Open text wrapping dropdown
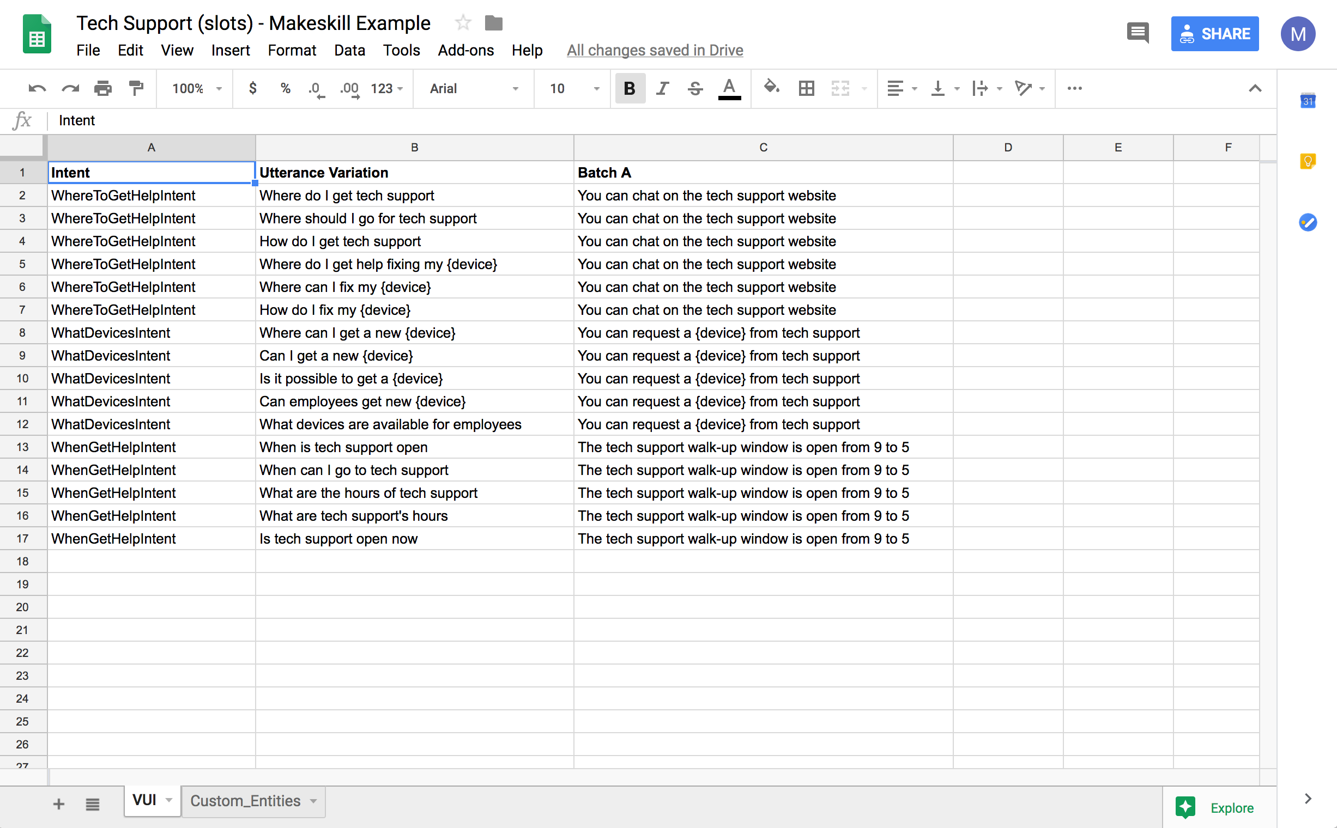 [987, 88]
